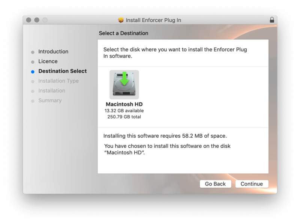Click the blue bullet beside Destination Select
The width and height of the screenshot is (300, 224).
click(x=33, y=71)
